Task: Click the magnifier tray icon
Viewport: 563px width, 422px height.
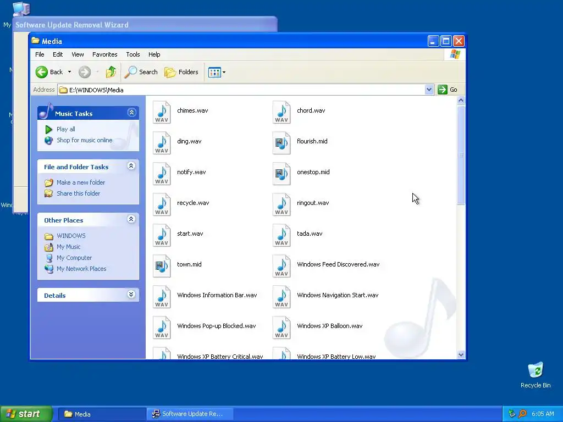Action: (x=523, y=414)
